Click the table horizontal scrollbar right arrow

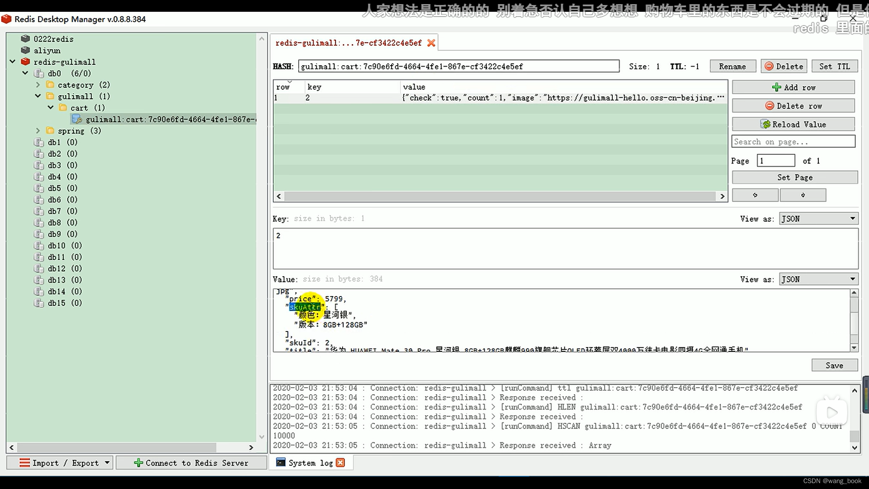pos(722,196)
